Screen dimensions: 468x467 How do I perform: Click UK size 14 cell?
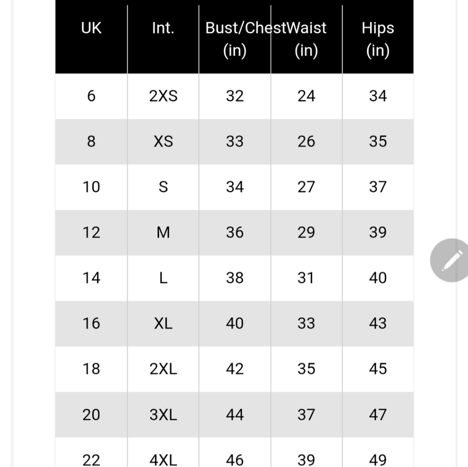91,277
